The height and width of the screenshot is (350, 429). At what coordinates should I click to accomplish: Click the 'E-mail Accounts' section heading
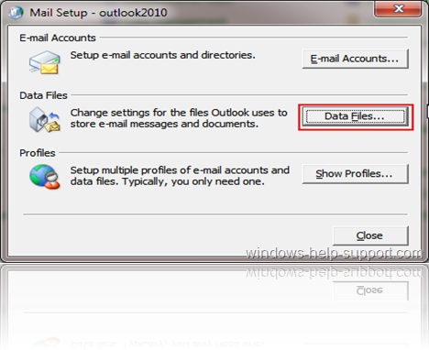tap(58, 38)
